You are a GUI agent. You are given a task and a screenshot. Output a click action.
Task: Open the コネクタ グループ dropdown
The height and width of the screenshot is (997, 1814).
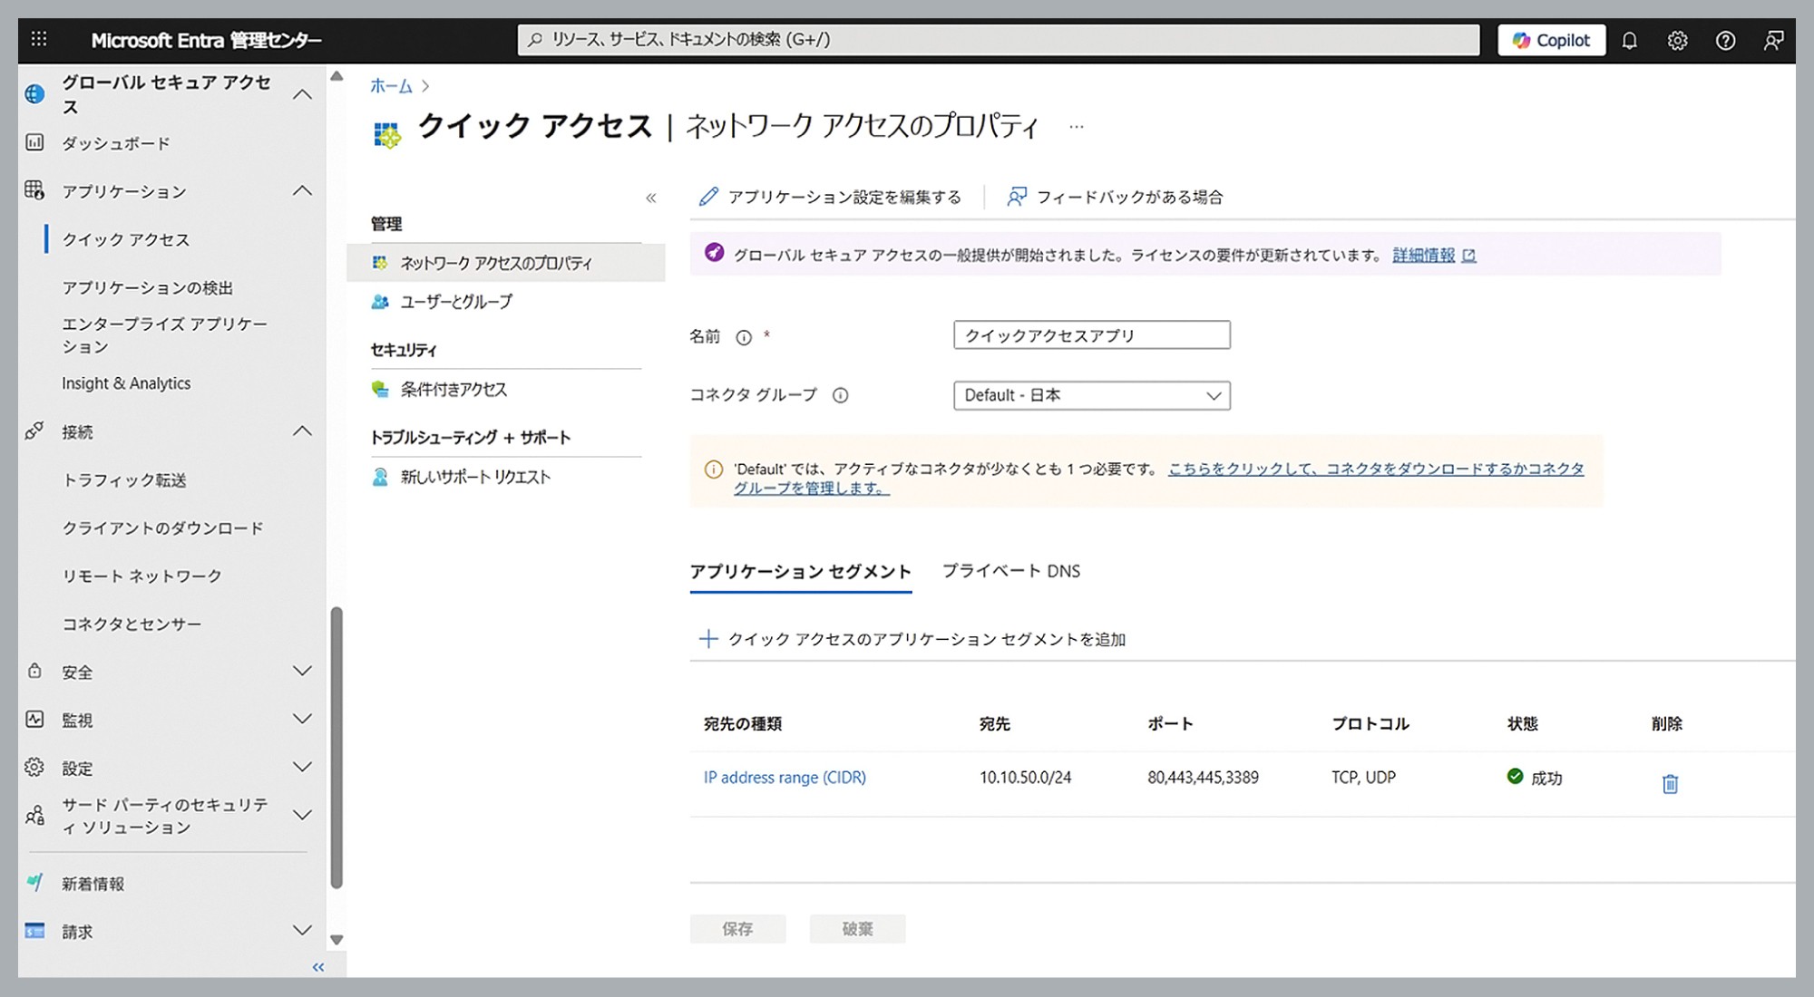pyautogui.click(x=1214, y=395)
